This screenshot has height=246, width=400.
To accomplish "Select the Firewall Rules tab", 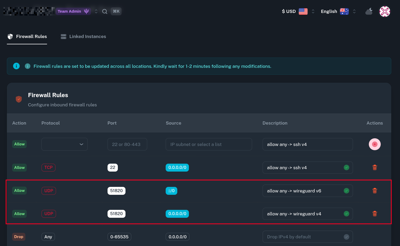I will point(27,36).
